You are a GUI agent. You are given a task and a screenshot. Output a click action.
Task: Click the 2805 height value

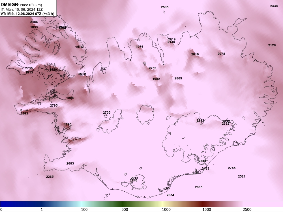click(x=199, y=187)
